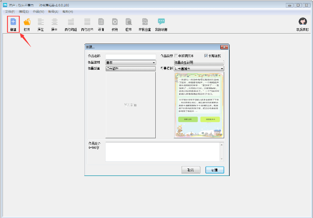
Task: Open the 文件(F) menu
Action: click(9, 11)
